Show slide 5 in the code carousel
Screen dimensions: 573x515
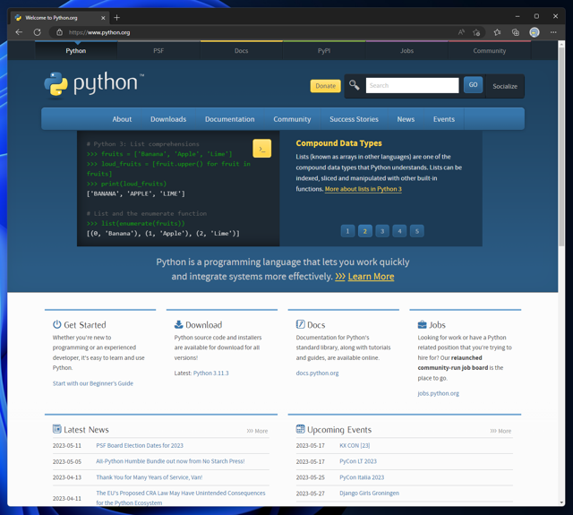click(417, 231)
